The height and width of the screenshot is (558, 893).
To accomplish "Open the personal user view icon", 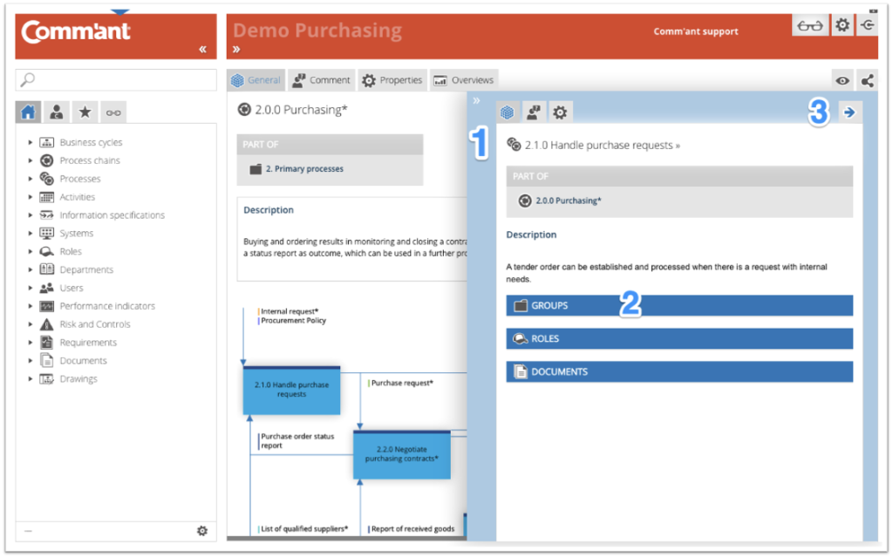I will pos(57,112).
